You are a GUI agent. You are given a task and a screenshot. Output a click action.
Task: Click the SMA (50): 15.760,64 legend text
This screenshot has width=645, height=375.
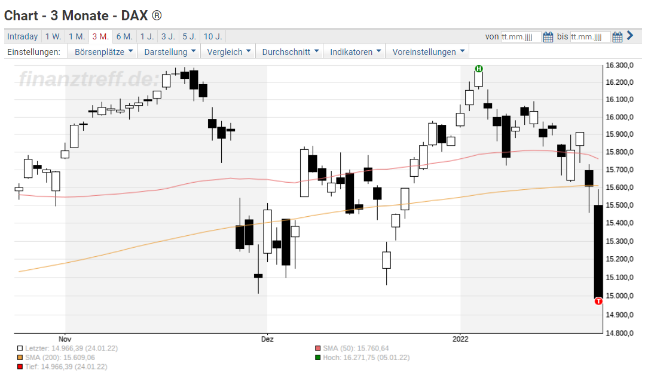click(x=356, y=348)
